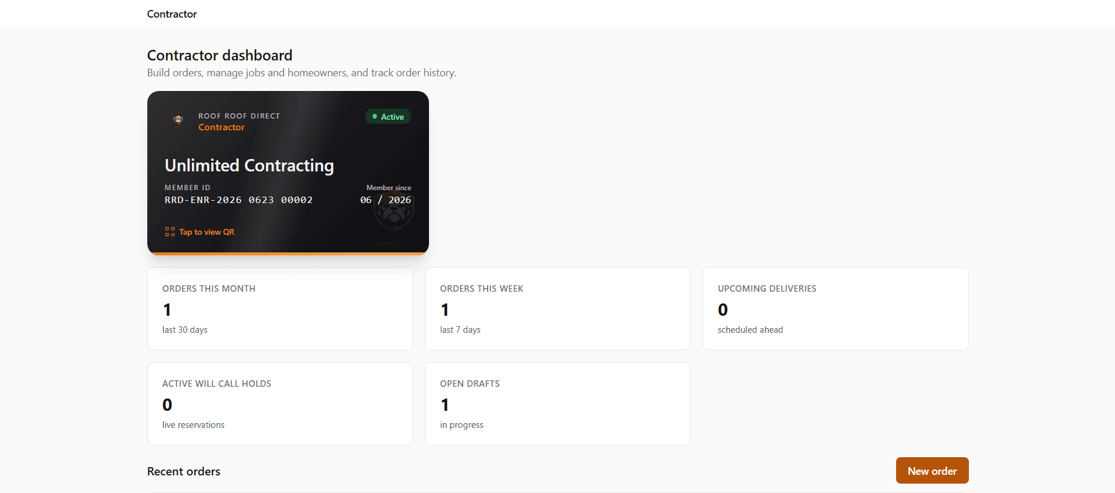1115x493 pixels.
Task: Click member ID RRD-ENR-2026 0623 00002
Action: 239,200
